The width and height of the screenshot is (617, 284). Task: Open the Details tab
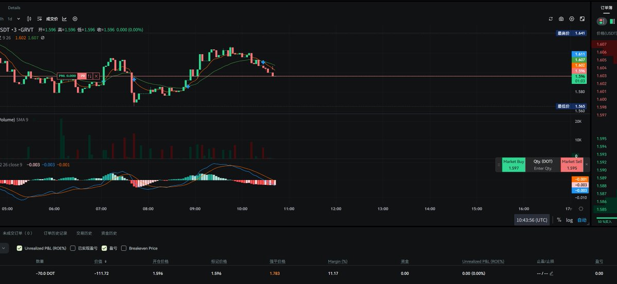pyautogui.click(x=14, y=8)
